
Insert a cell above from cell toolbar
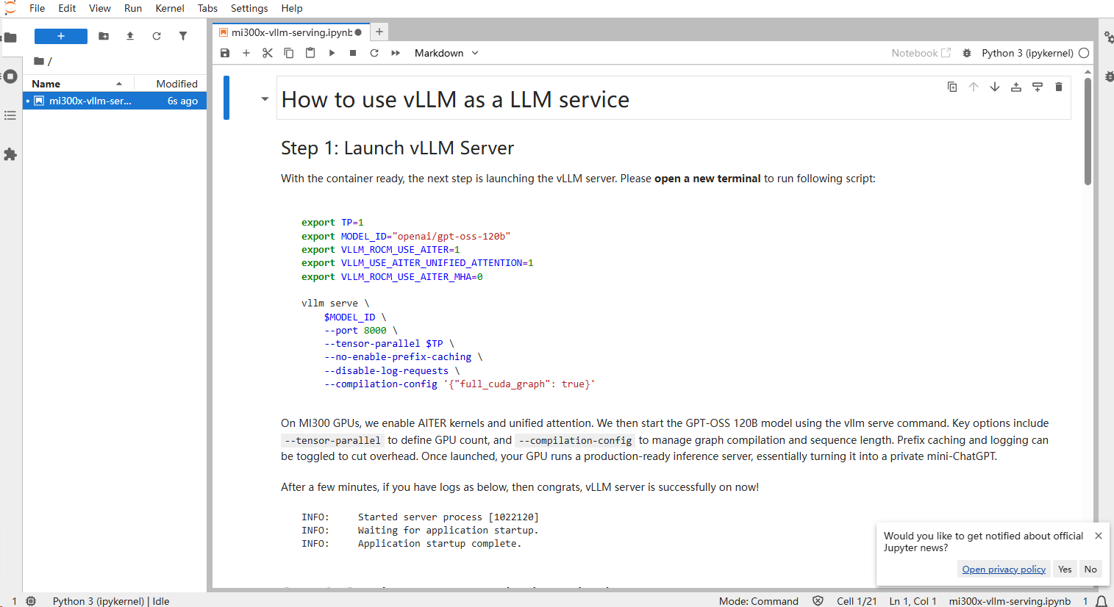(1016, 87)
